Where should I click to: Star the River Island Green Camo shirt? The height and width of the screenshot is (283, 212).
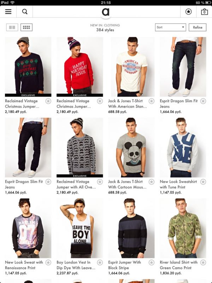coord(203,262)
